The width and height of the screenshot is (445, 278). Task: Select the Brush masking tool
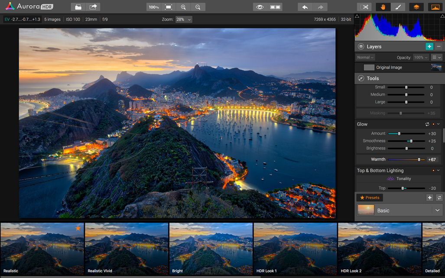pyautogui.click(x=398, y=7)
